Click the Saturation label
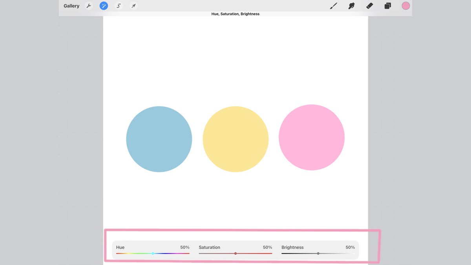This screenshot has height=265, width=471. 209,247
